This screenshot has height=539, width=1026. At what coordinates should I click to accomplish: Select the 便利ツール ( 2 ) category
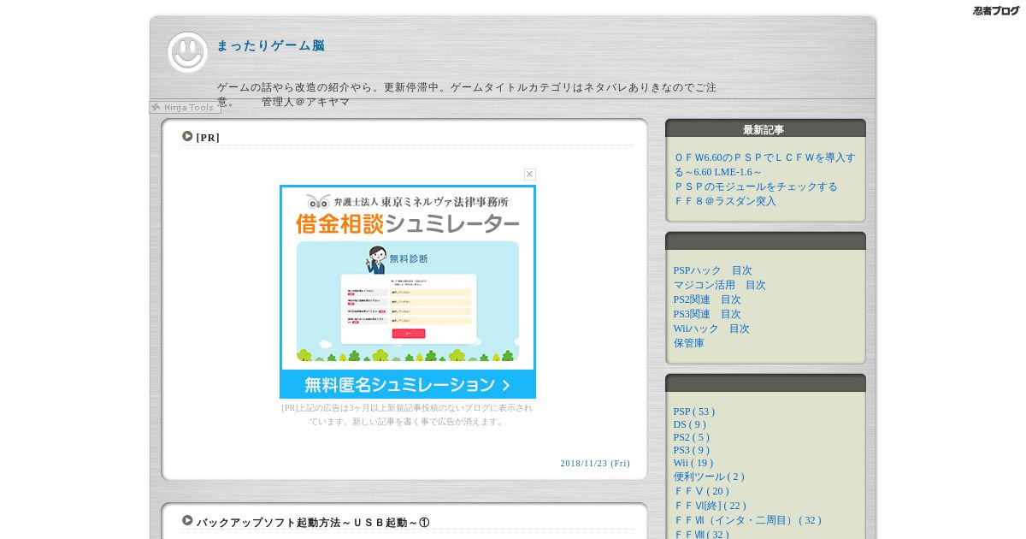709,477
